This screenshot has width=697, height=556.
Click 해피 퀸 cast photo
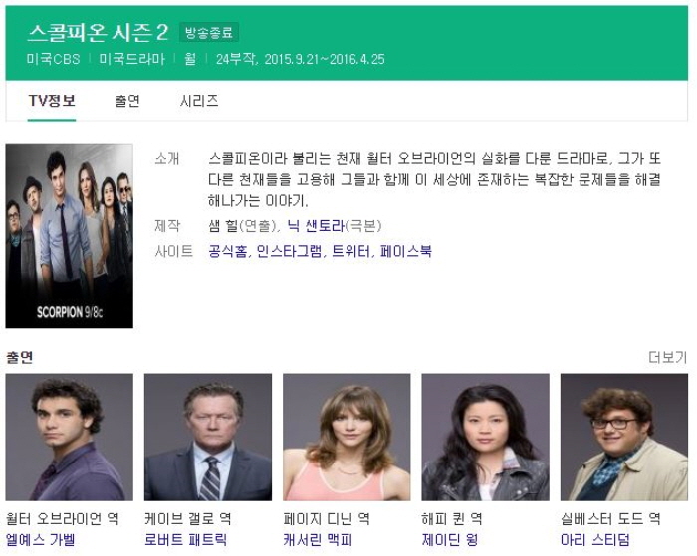click(486, 438)
